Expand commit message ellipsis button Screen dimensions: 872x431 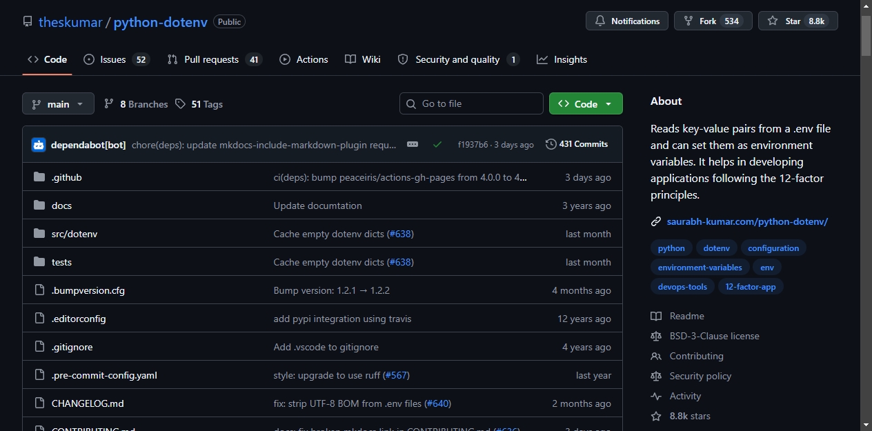[413, 144]
